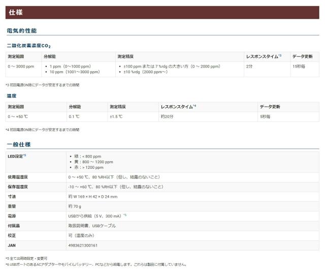Click the JAN row label
Image resolution: width=325 pixels, height=275 pixels.
tap(12, 246)
